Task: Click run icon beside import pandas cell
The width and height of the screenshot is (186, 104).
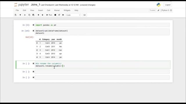Action: click(x=33, y=25)
